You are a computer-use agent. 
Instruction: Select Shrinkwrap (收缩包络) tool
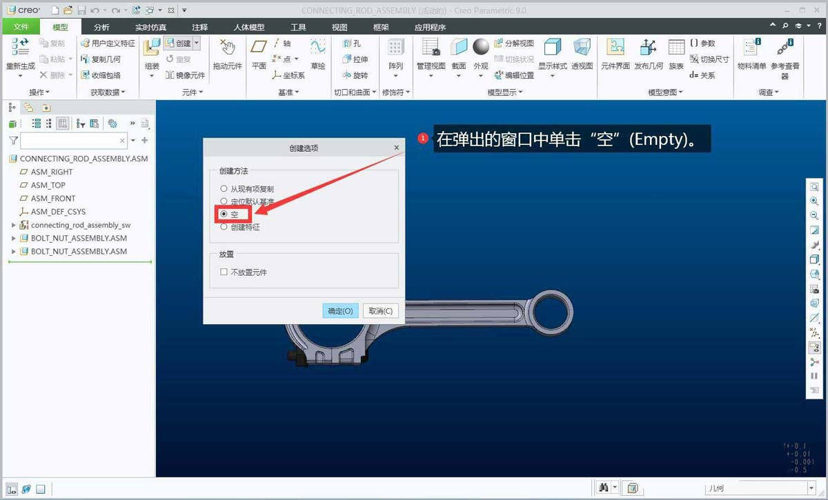click(101, 75)
